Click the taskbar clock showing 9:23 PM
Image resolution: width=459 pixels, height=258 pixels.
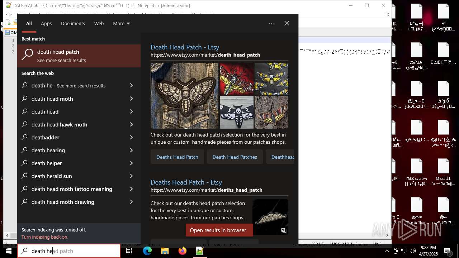coord(428,251)
